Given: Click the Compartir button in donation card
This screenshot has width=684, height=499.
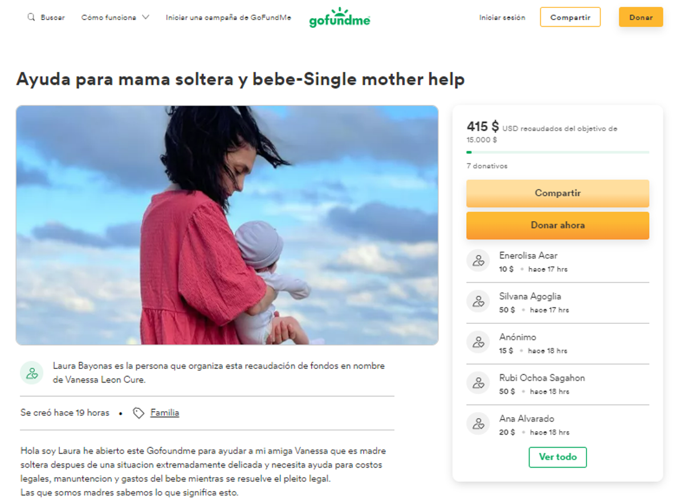Looking at the screenshot, I should click(557, 193).
